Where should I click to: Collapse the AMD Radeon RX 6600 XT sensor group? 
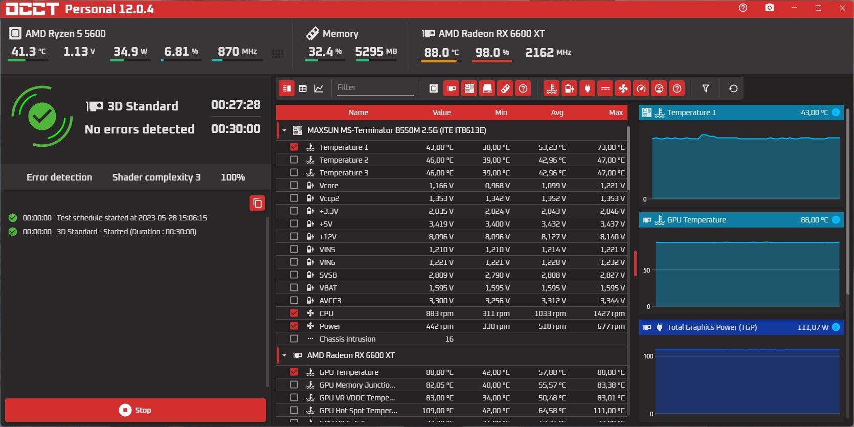click(284, 355)
